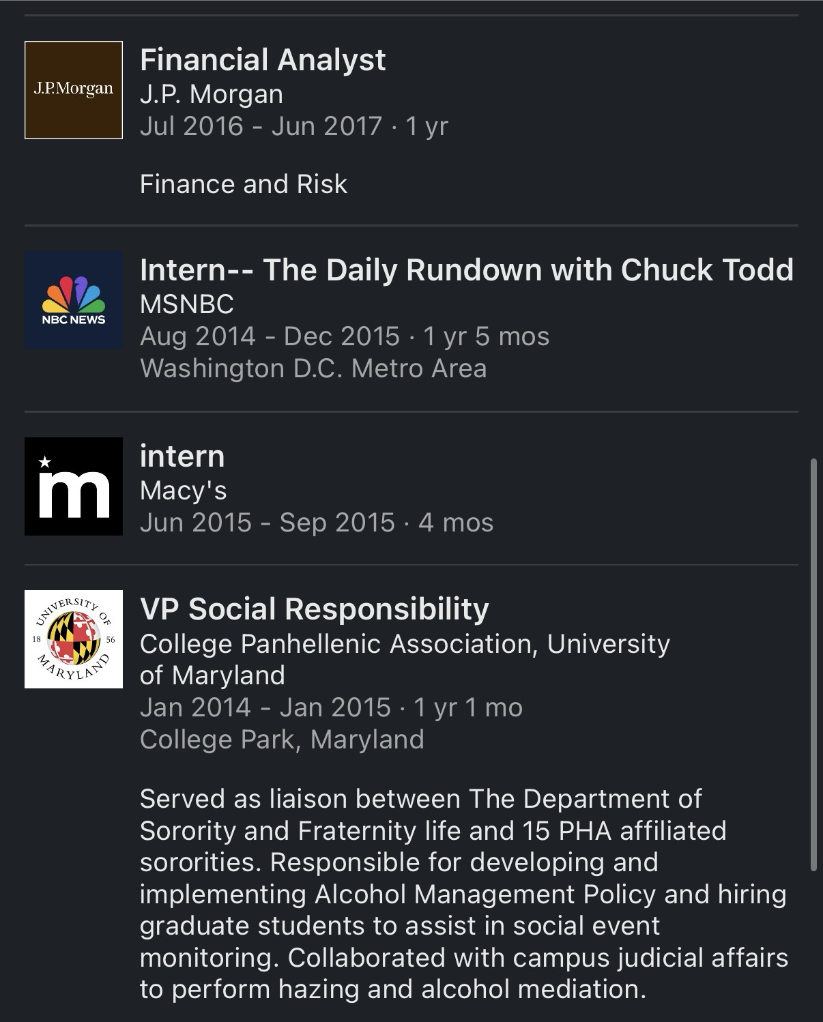Click the College Park, Maryland location
This screenshot has height=1022, width=823.
pyautogui.click(x=282, y=740)
